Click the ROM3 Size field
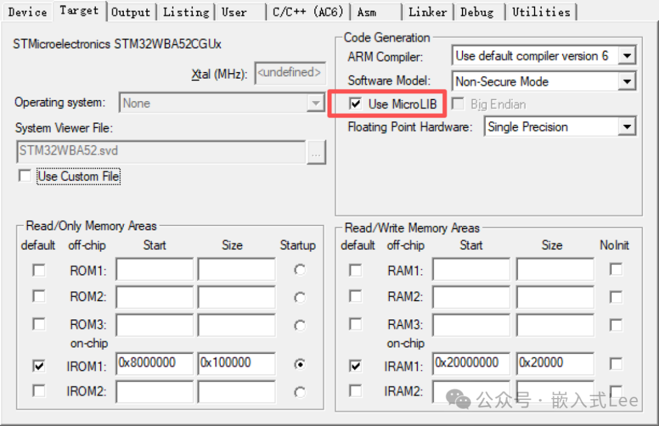Screen dimensions: 659x426 coord(237,325)
